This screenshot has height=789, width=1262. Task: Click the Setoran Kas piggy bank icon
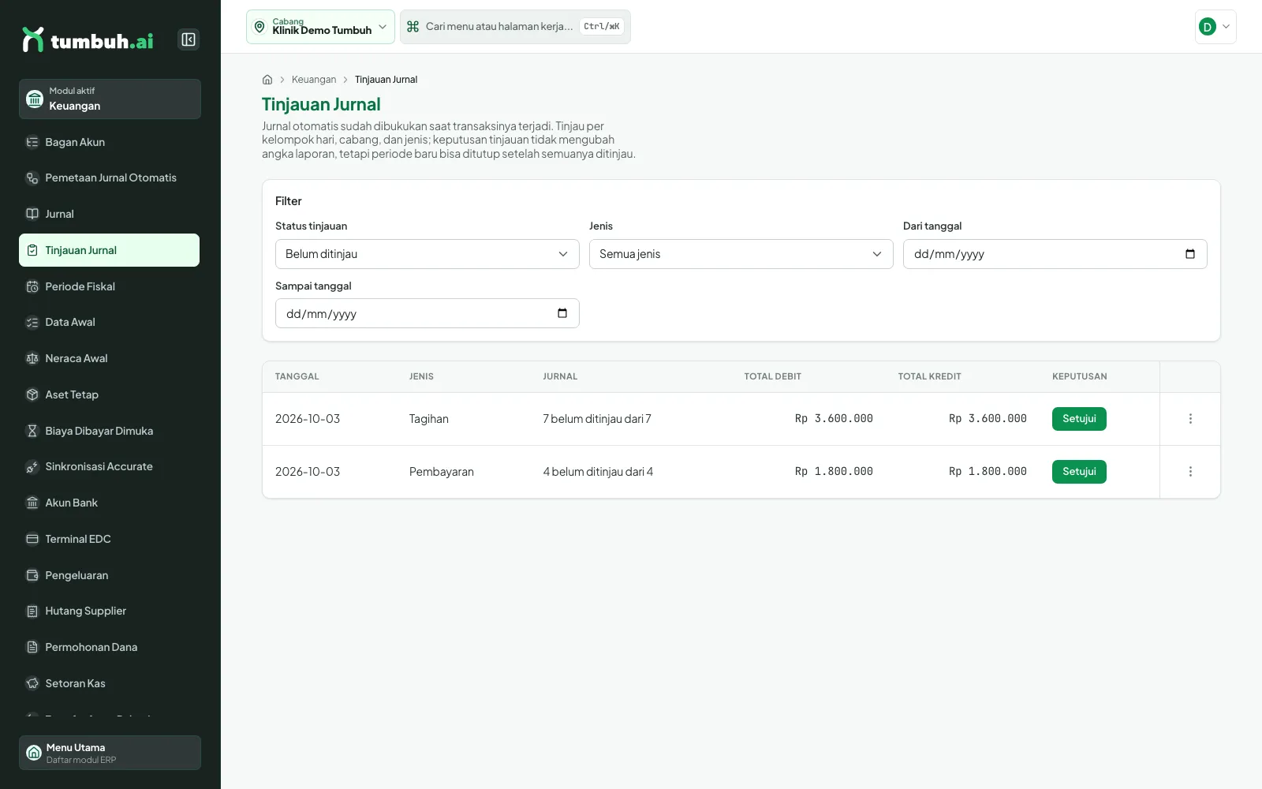tap(32, 683)
